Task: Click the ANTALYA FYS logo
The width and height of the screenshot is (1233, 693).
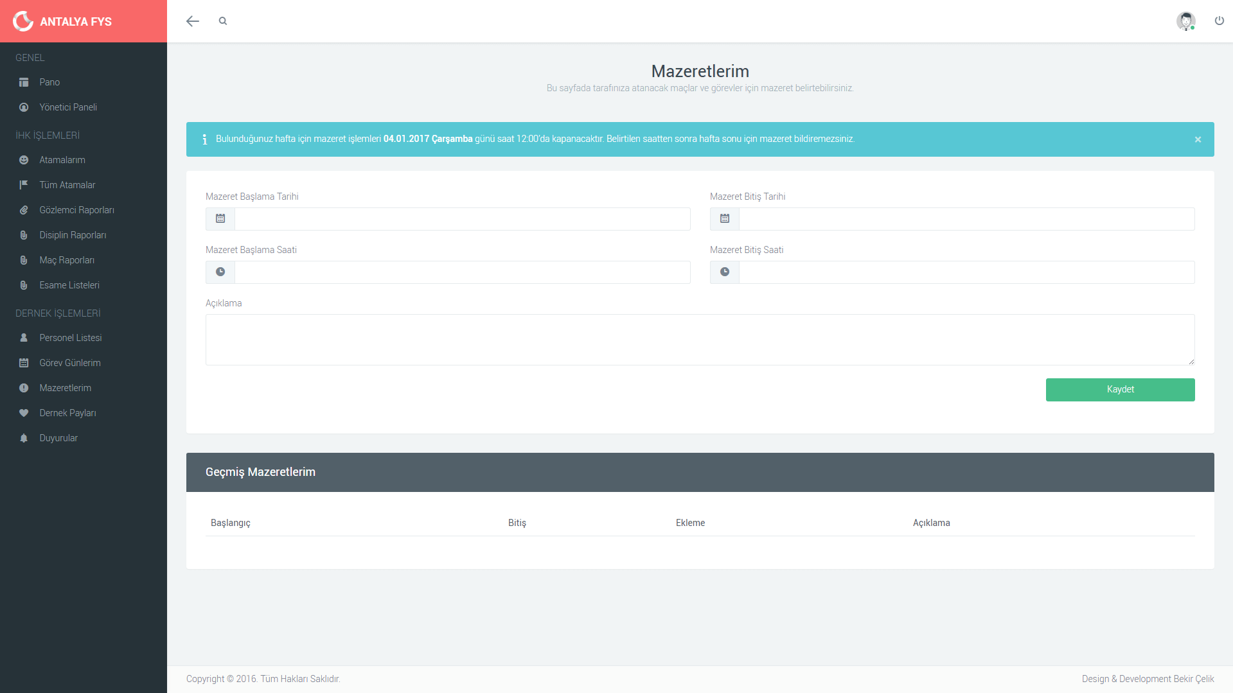Action: (63, 21)
